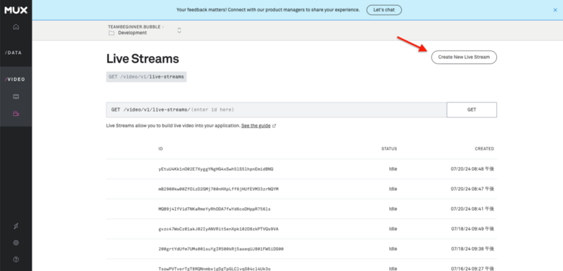The width and height of the screenshot is (563, 271).
Task: Select Idle status in 08:48 row
Action: (x=393, y=169)
